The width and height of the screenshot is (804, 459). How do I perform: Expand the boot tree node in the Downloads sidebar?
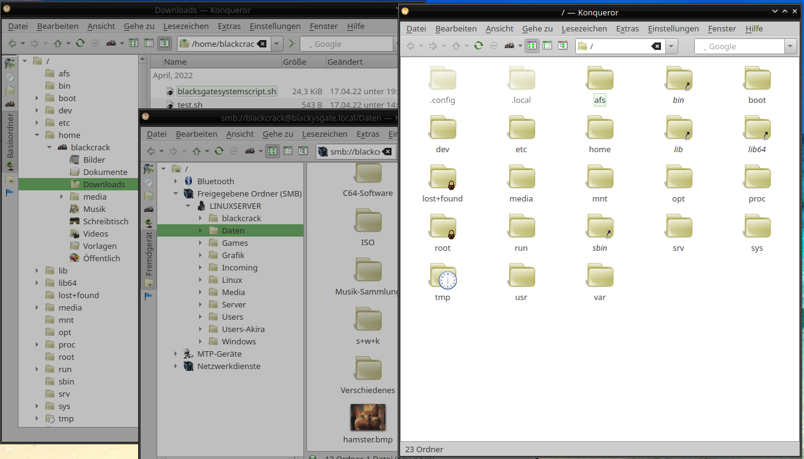point(37,98)
